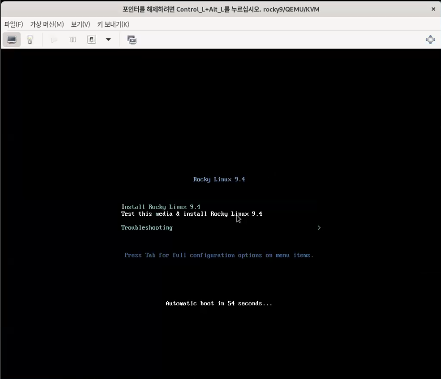Select Install Rocky Linux 9.4 boot entry
Screen dimensions: 441x379
161,207
